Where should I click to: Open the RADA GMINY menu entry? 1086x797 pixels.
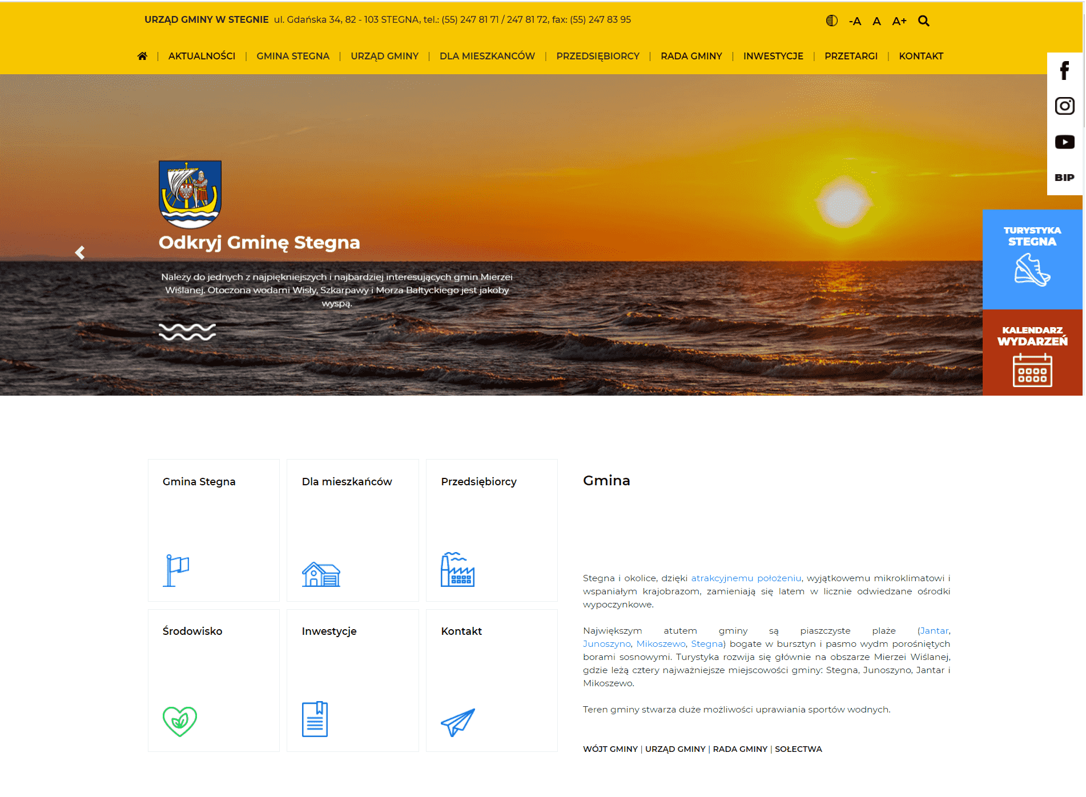pos(691,56)
